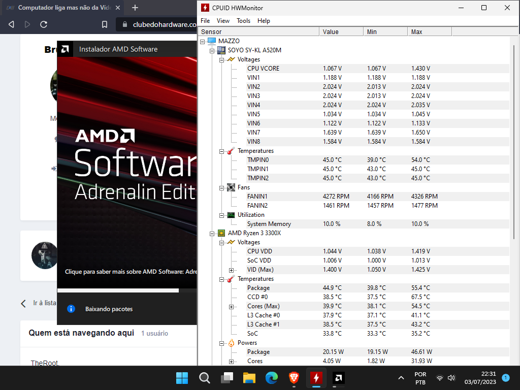Viewport: 520px width, 390px height.
Task: Expand the VID (Max) entry
Action: pyautogui.click(x=231, y=270)
